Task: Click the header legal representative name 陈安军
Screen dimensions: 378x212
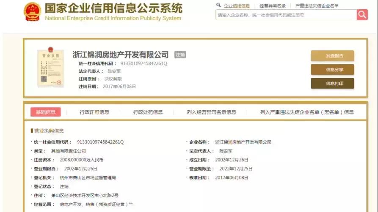Action: point(114,71)
